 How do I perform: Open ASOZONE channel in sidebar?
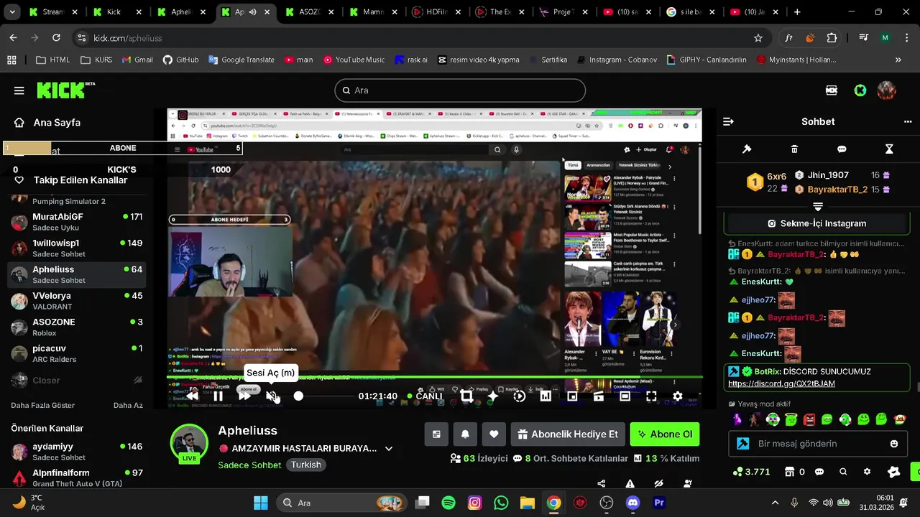pyautogui.click(x=76, y=327)
